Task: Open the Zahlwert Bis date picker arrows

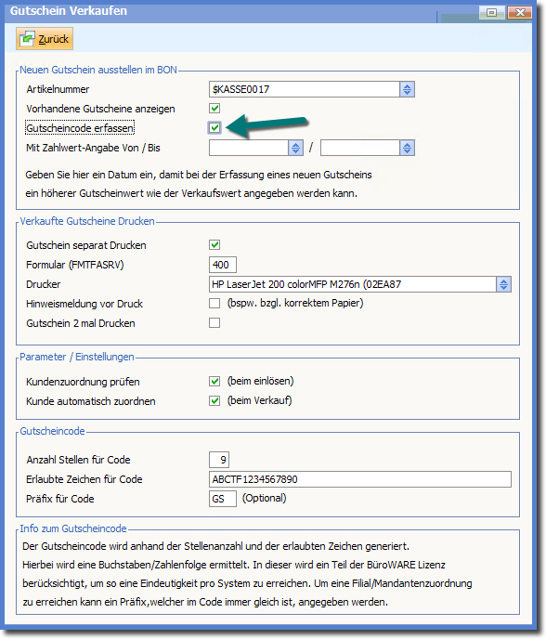Action: click(x=407, y=148)
